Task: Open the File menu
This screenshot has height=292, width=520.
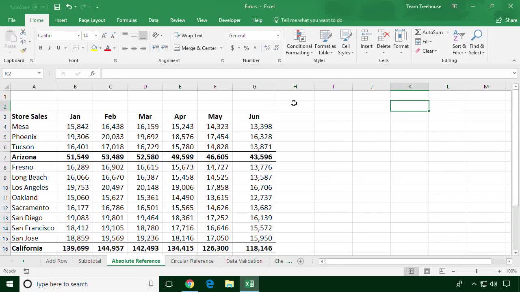Action: click(x=12, y=20)
